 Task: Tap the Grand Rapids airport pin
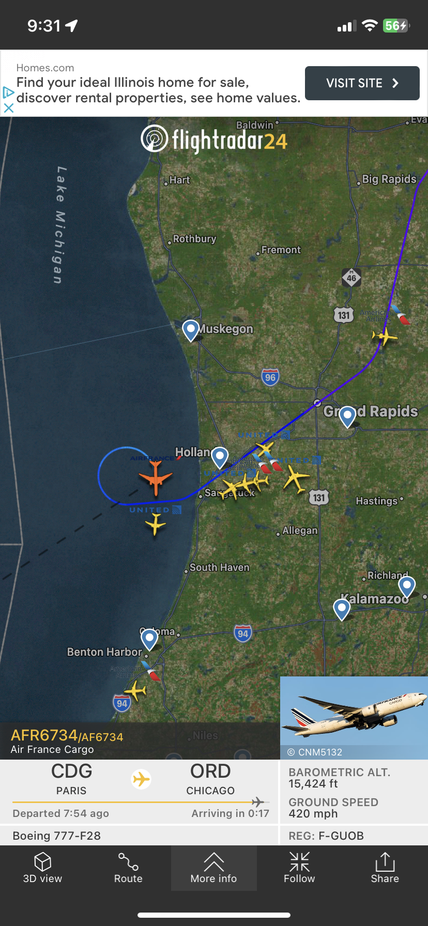point(347,416)
